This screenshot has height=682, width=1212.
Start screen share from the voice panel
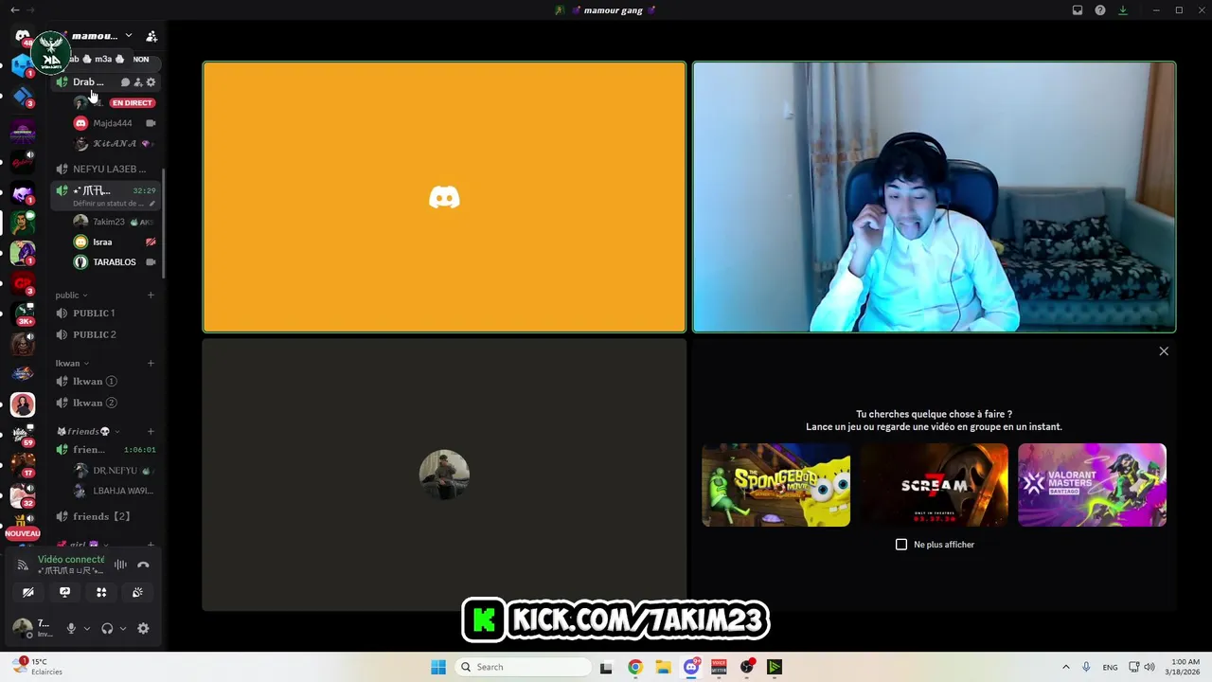click(64, 592)
